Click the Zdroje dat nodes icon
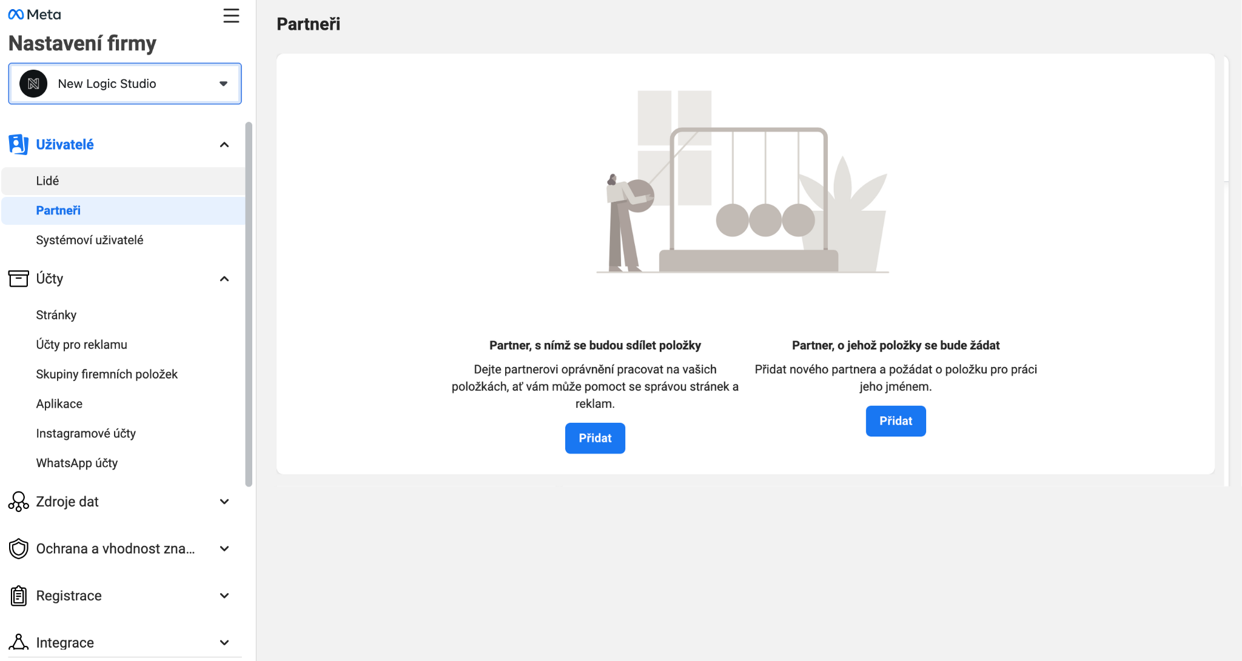1242x661 pixels. 18,502
